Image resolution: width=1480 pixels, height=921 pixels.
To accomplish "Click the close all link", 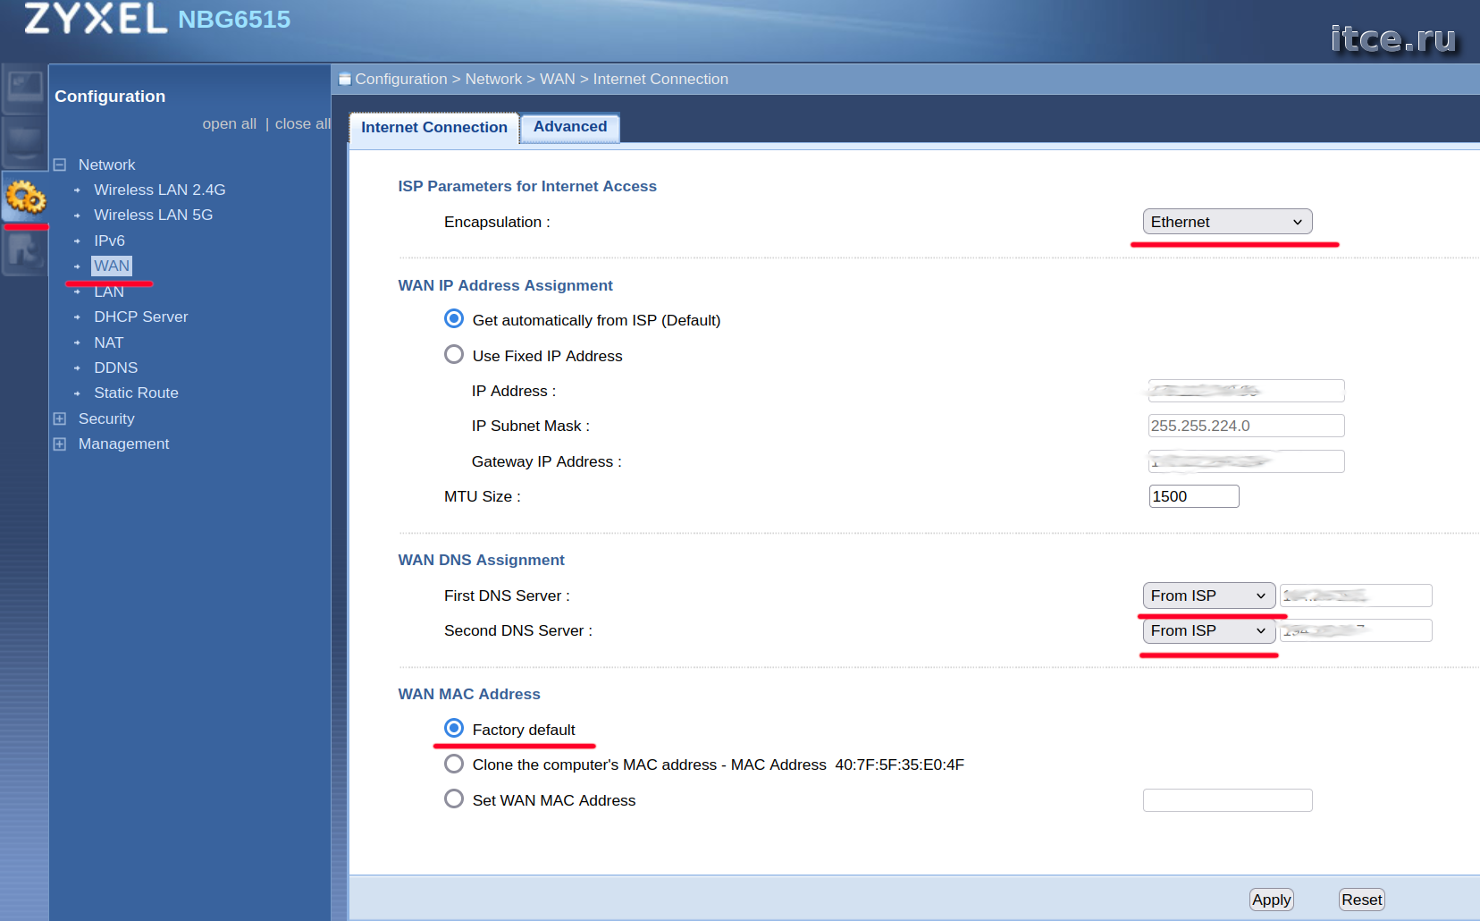I will [x=302, y=123].
